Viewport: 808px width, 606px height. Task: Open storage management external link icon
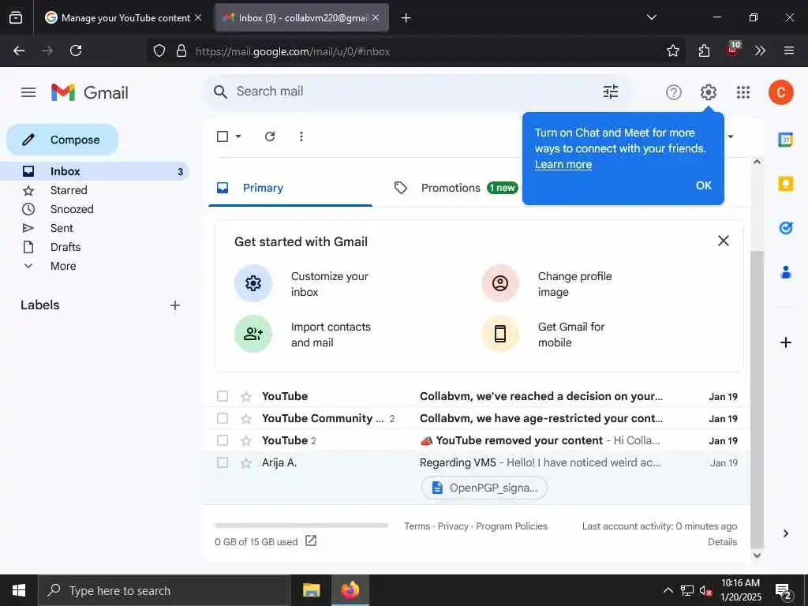pyautogui.click(x=311, y=541)
